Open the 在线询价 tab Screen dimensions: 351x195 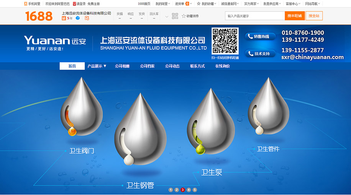pos(223,66)
